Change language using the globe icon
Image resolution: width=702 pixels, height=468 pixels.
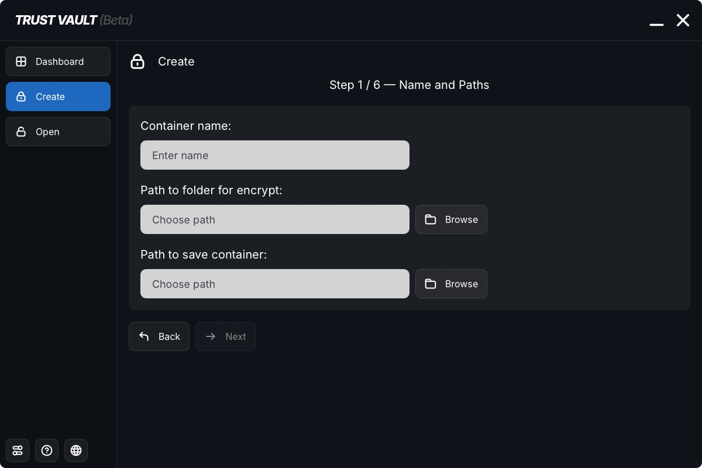coord(76,450)
